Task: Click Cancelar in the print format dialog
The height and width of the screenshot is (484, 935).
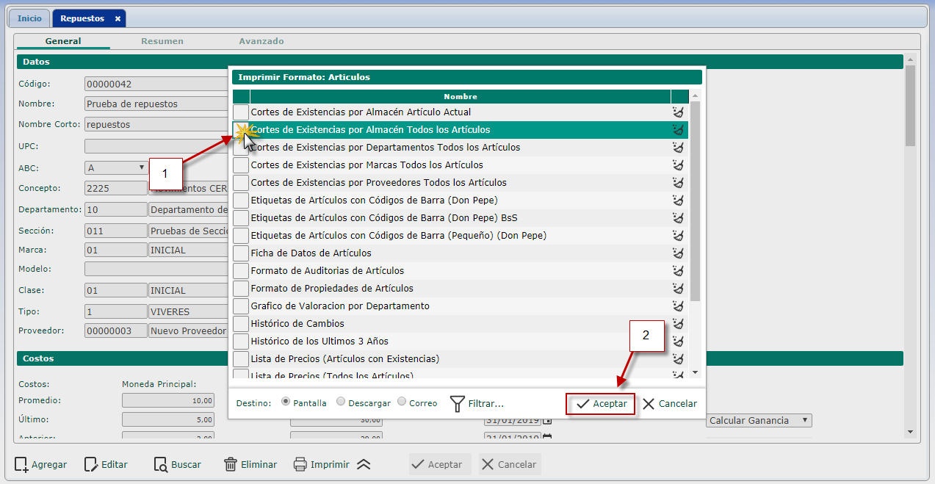Action: coord(669,404)
